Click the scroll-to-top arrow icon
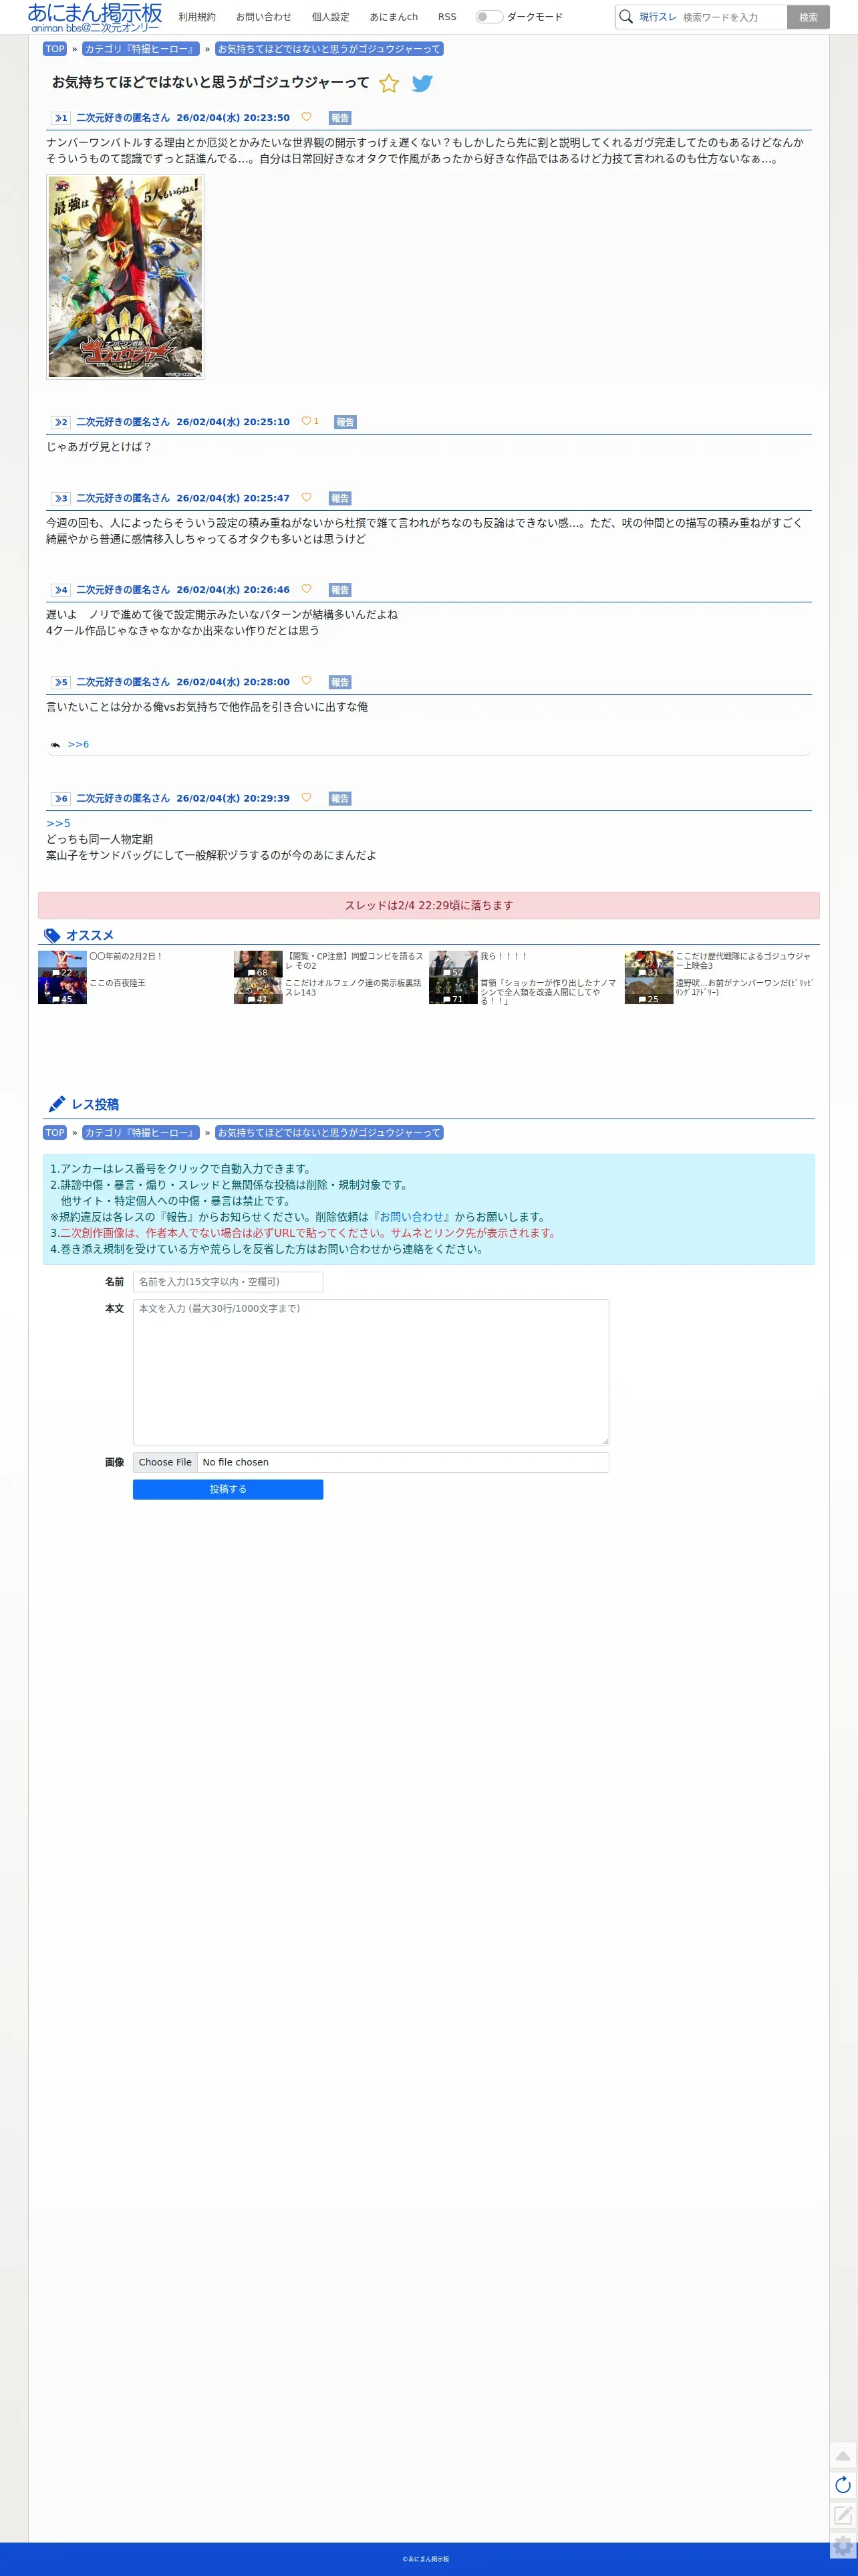 tap(843, 2455)
